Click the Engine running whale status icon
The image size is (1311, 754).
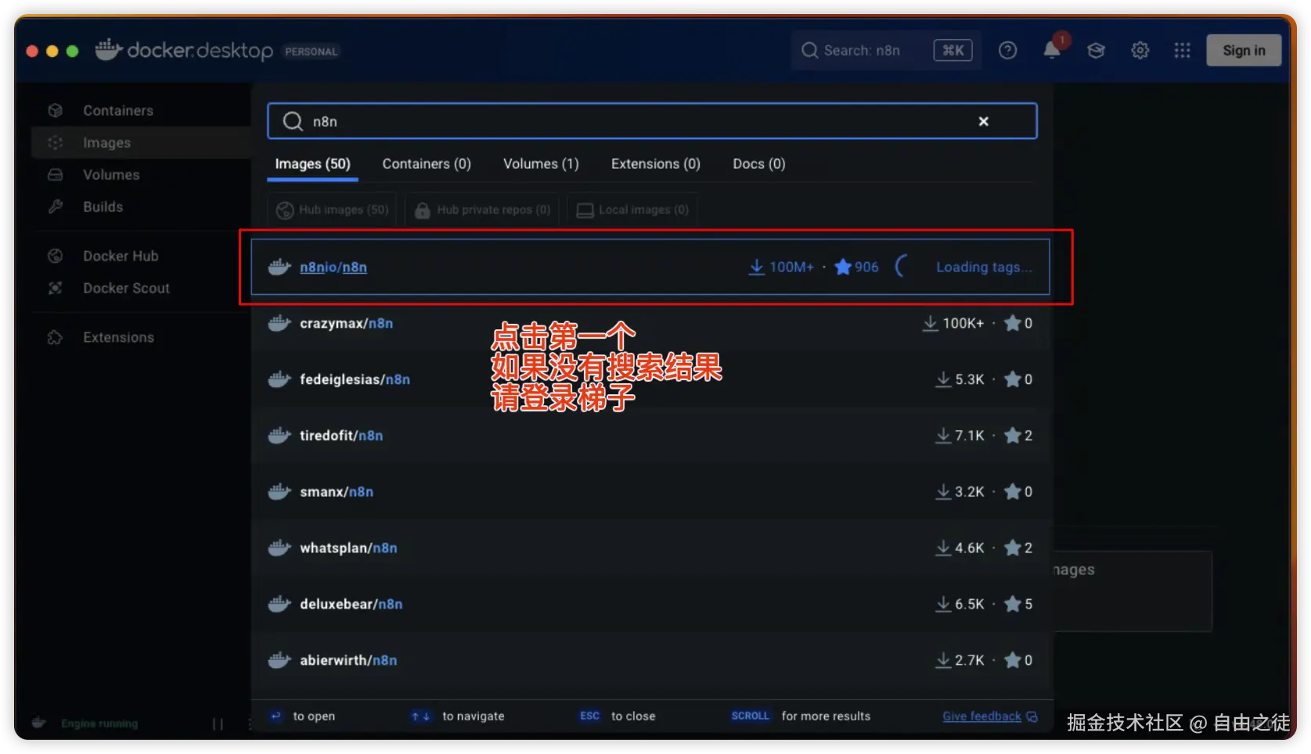[x=38, y=723]
